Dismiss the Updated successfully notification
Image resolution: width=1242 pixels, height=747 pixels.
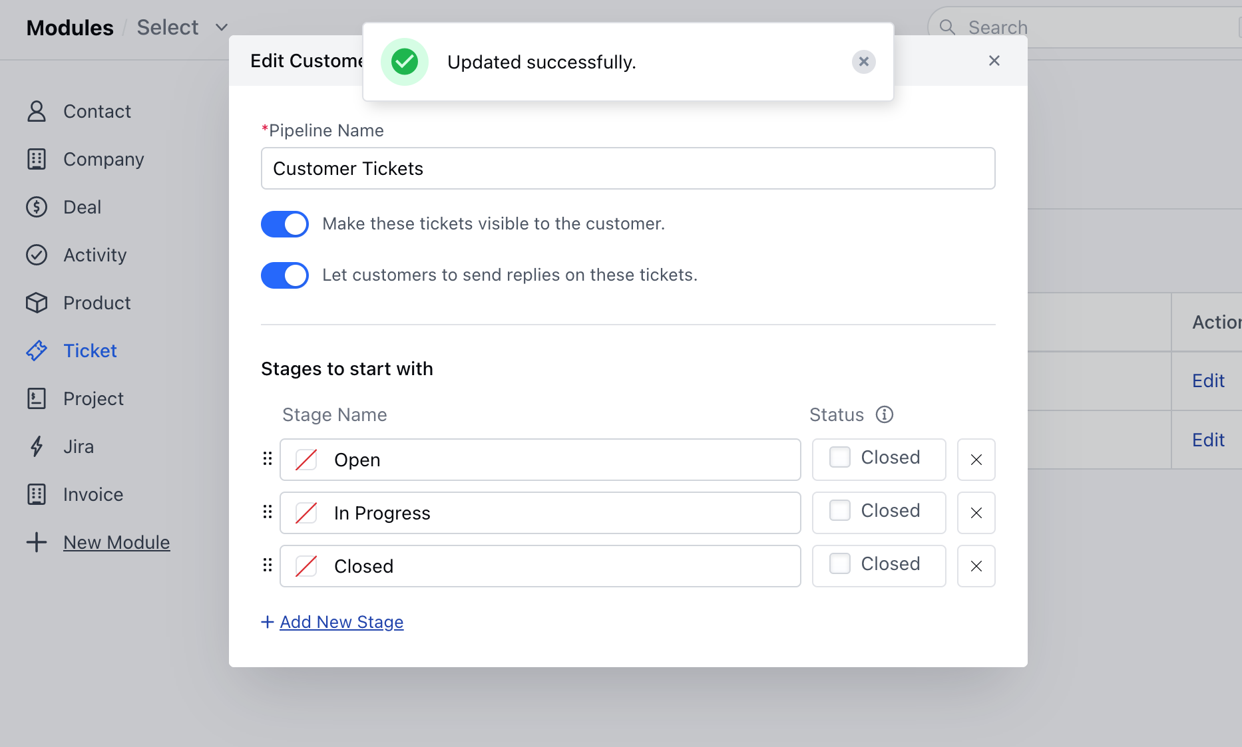[x=863, y=61]
